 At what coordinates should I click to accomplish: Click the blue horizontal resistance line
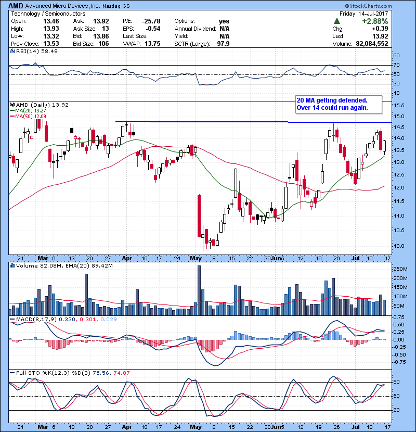(x=253, y=122)
